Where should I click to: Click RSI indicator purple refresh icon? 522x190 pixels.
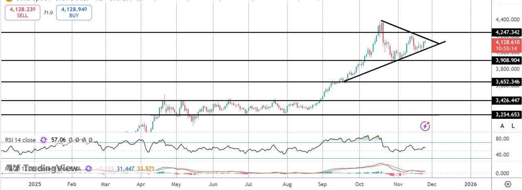[x=43, y=140]
